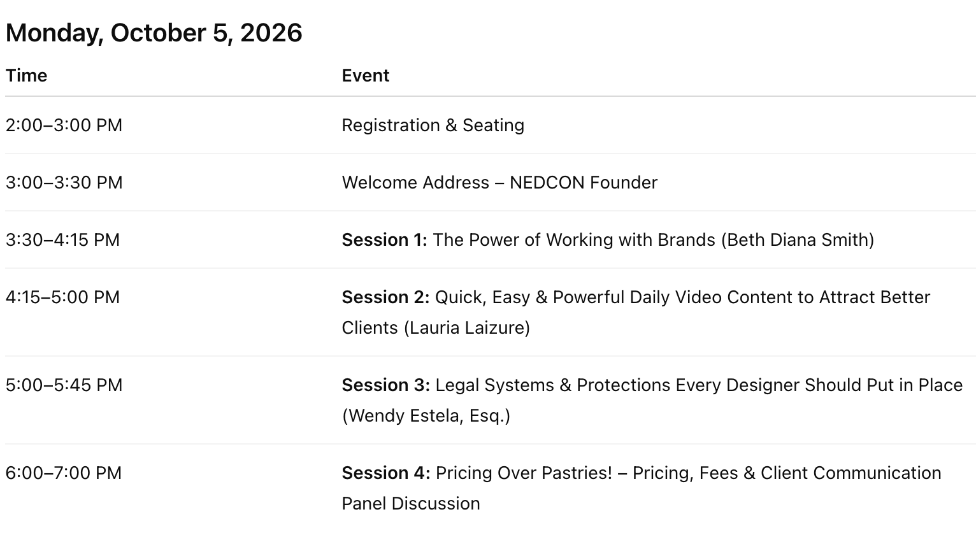Click the bold Session 3 label
Image resolution: width=976 pixels, height=549 pixels.
385,385
